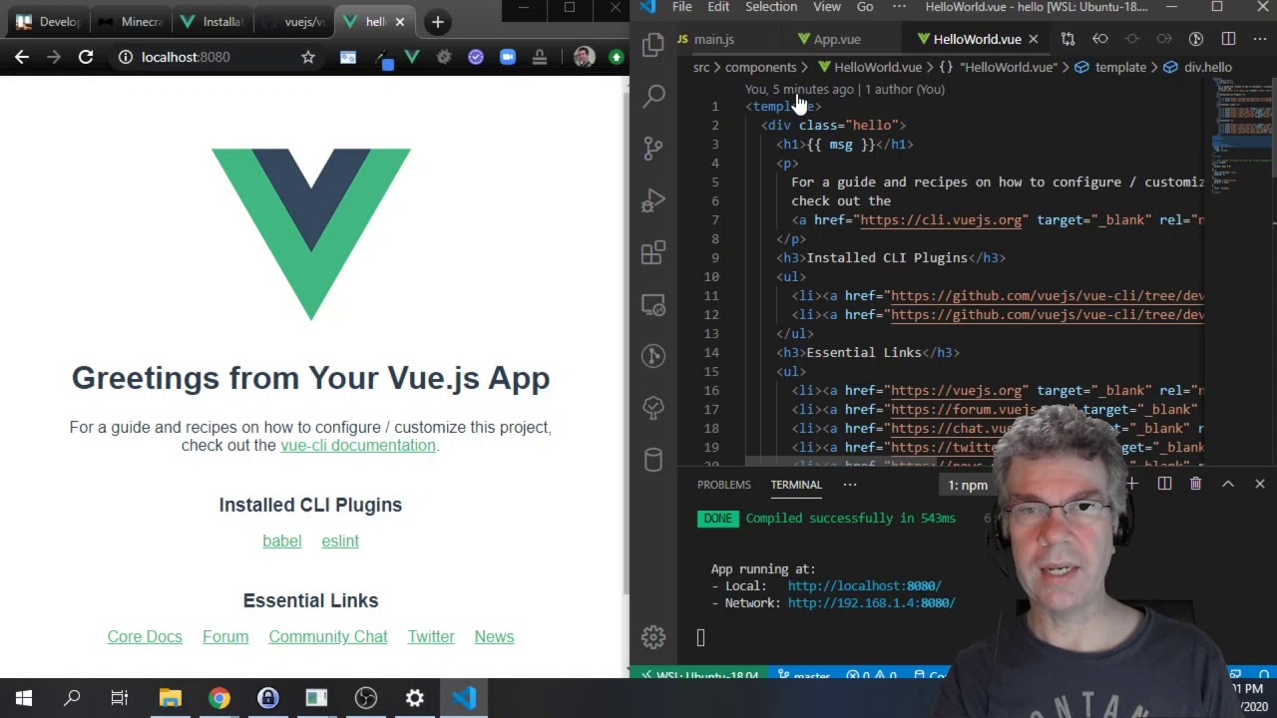Open the src breadcrumb dropdown
The image size is (1277, 718).
[x=701, y=67]
